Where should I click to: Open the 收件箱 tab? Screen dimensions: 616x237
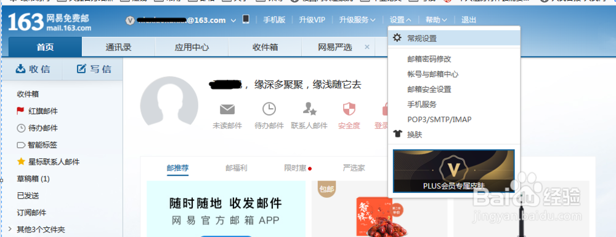point(265,47)
